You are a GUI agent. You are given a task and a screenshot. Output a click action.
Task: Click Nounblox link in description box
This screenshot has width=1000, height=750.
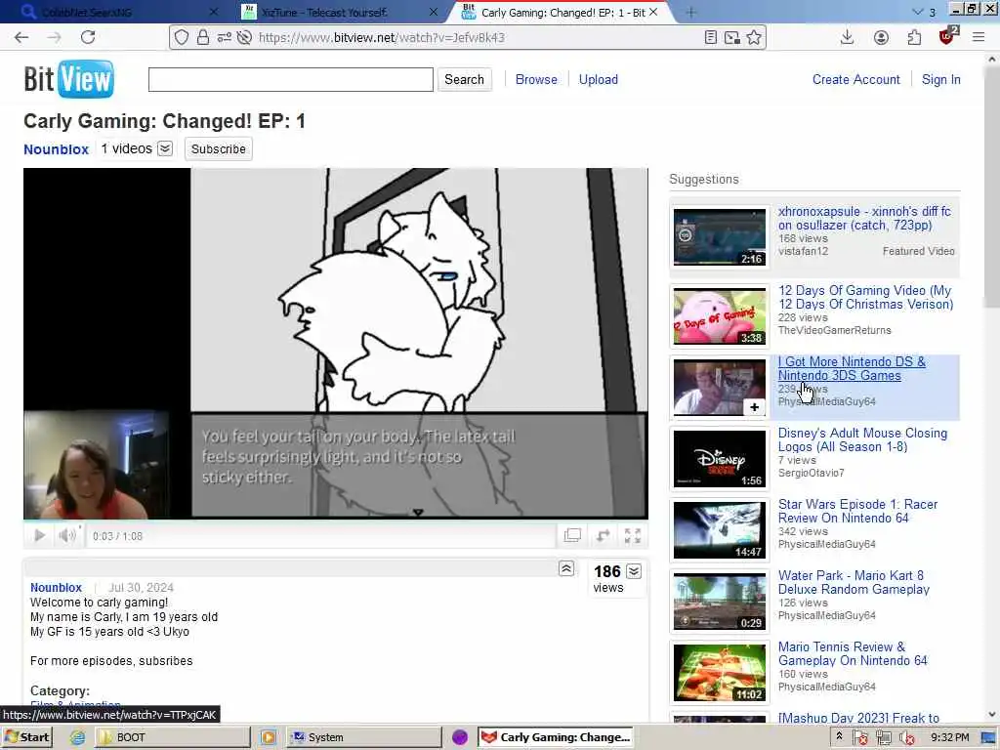click(x=56, y=587)
